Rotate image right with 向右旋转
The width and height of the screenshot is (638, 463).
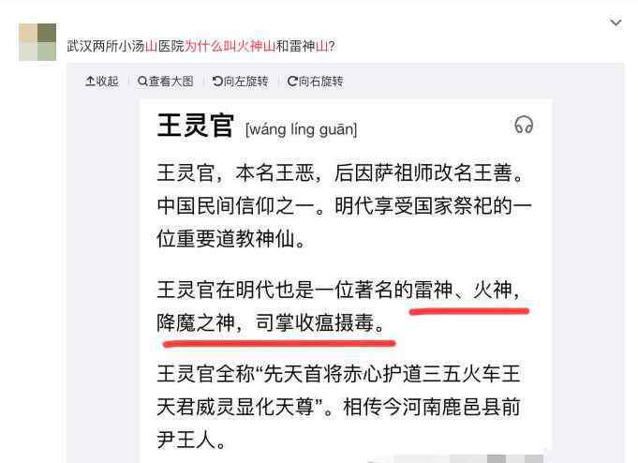tap(316, 82)
